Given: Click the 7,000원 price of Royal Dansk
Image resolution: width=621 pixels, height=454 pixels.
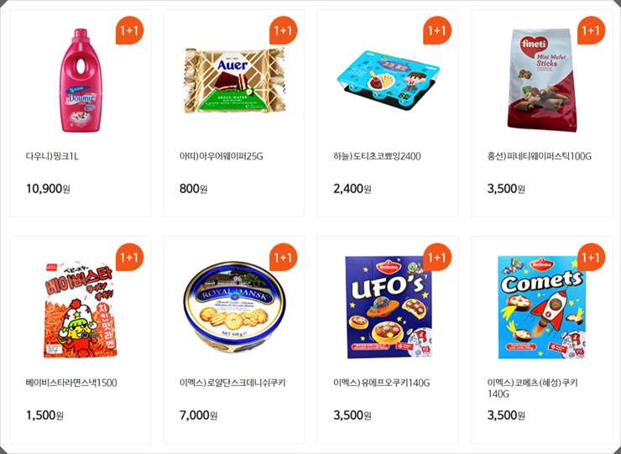Looking at the screenshot, I should click(198, 415).
